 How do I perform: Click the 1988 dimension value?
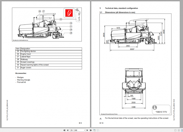tap(133, 99)
